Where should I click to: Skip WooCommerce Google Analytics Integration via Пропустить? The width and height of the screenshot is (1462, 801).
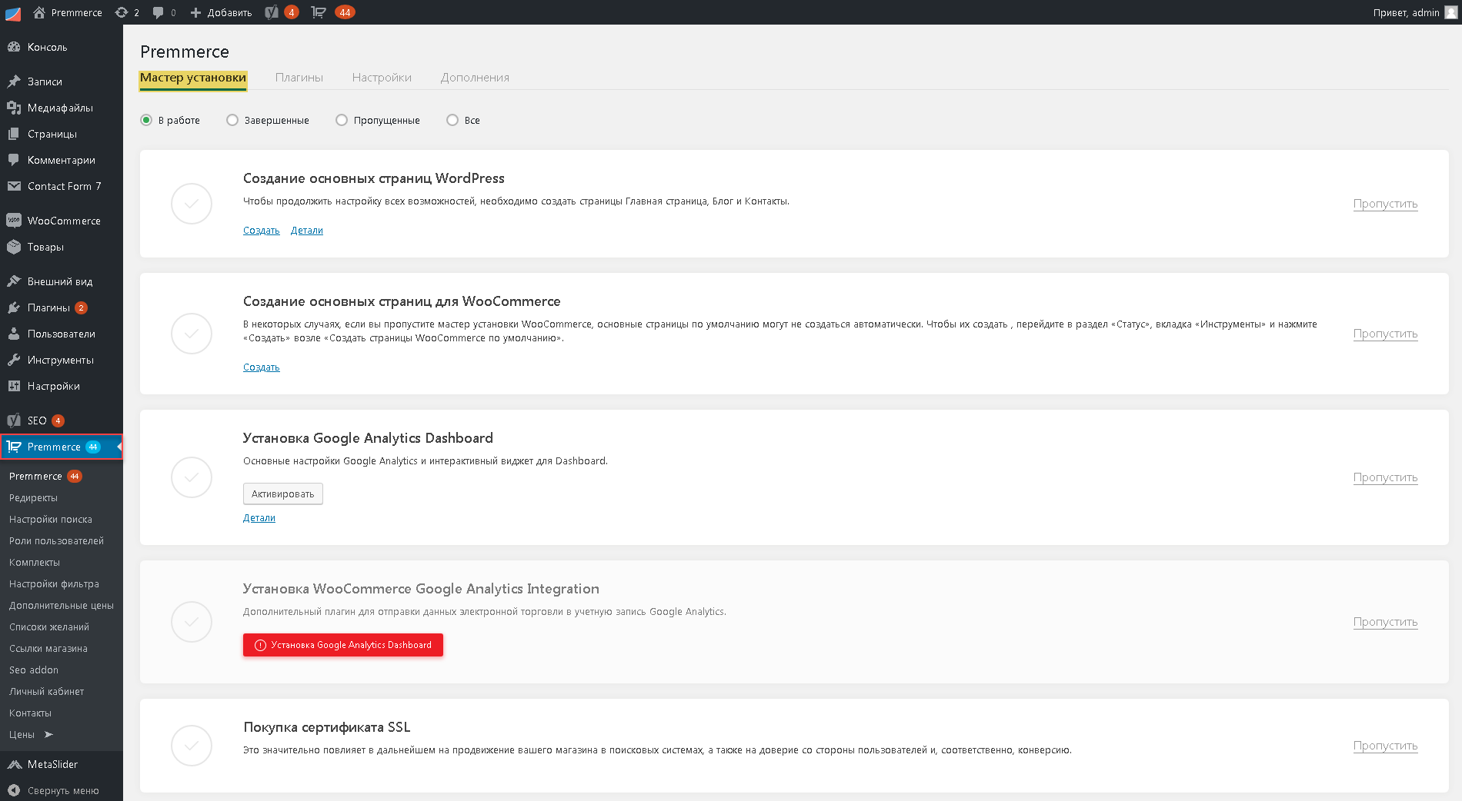point(1385,622)
